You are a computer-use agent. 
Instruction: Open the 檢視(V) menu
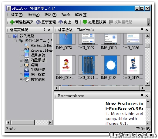[50, 15]
